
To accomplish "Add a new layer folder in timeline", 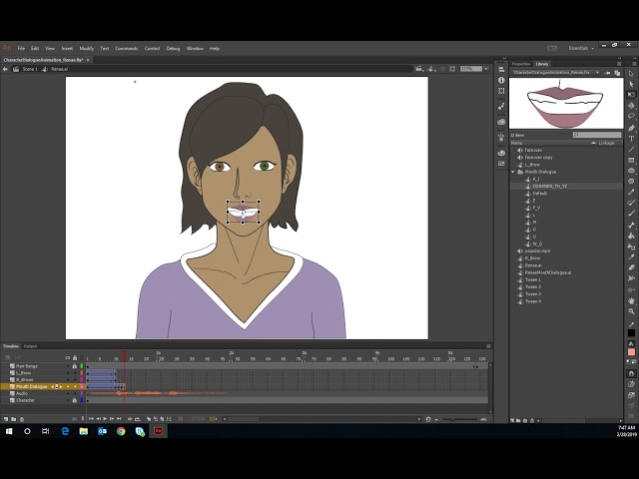I will click(13, 419).
